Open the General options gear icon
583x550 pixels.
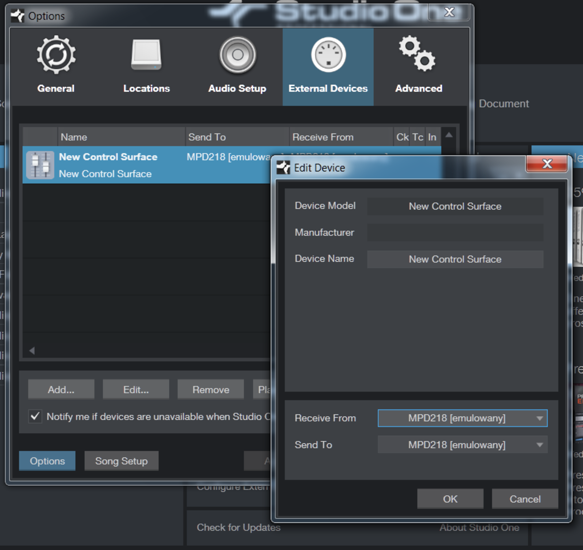point(56,54)
